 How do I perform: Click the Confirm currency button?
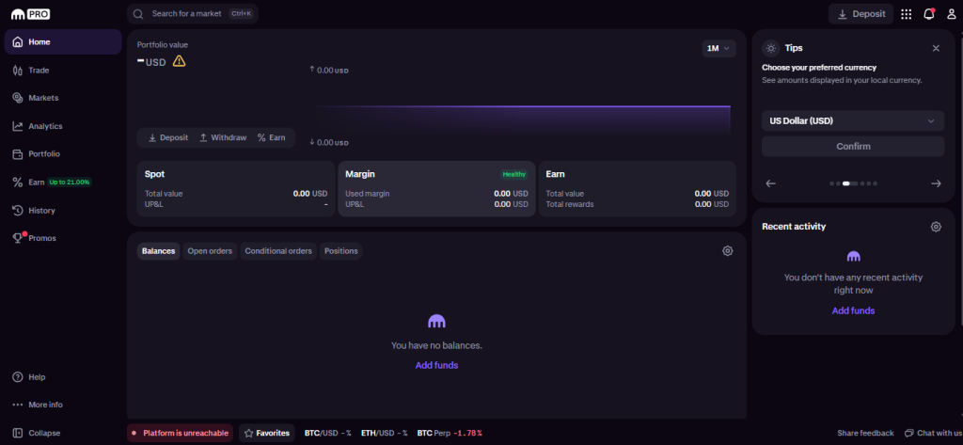[x=853, y=146]
